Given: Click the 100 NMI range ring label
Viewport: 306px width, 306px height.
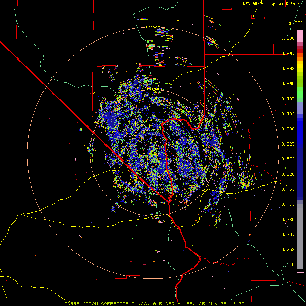Looking at the screenshot, I should (153, 27).
